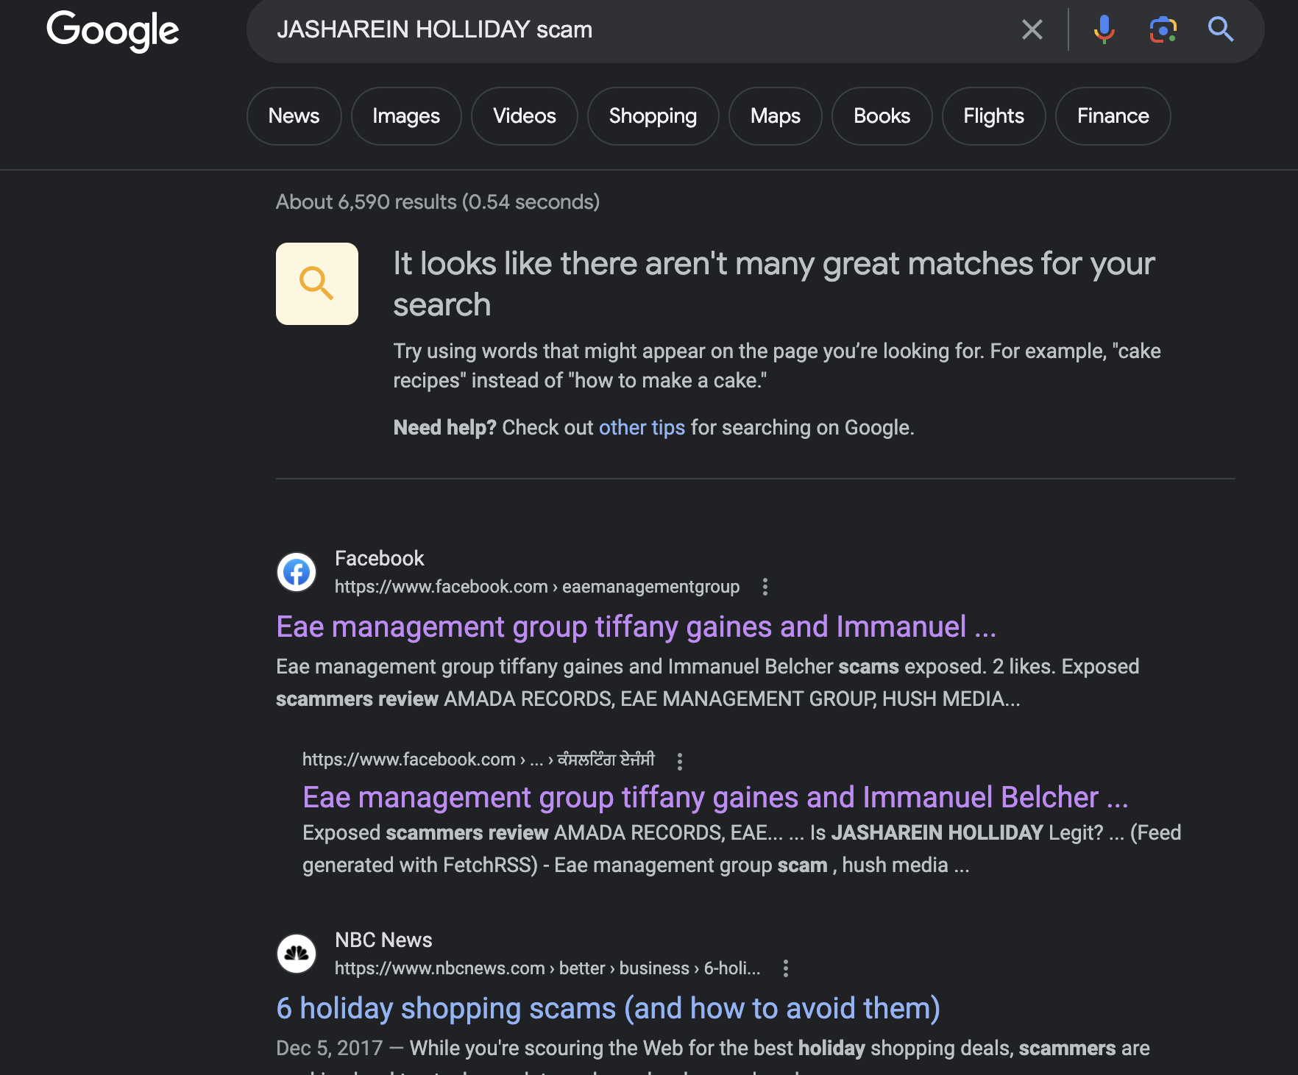Image resolution: width=1298 pixels, height=1075 pixels.
Task: Click the Google logo
Action: pos(113,31)
